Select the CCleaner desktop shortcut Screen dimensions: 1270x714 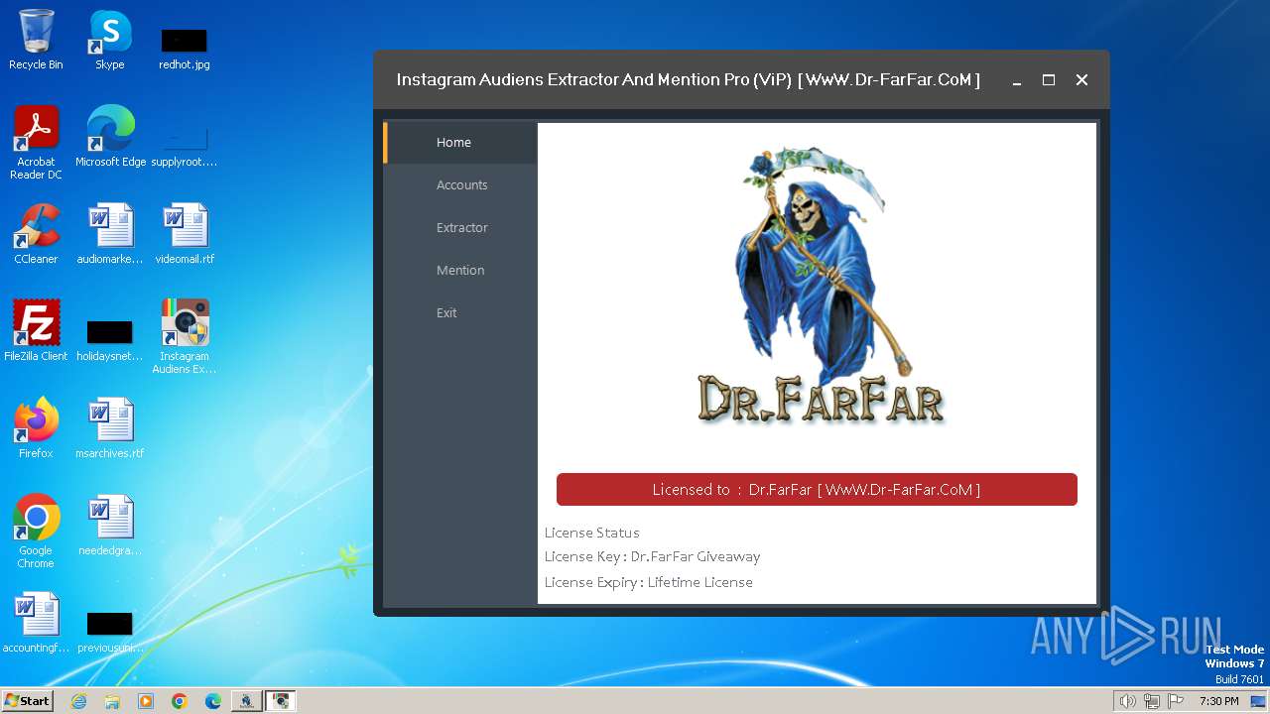(x=36, y=235)
